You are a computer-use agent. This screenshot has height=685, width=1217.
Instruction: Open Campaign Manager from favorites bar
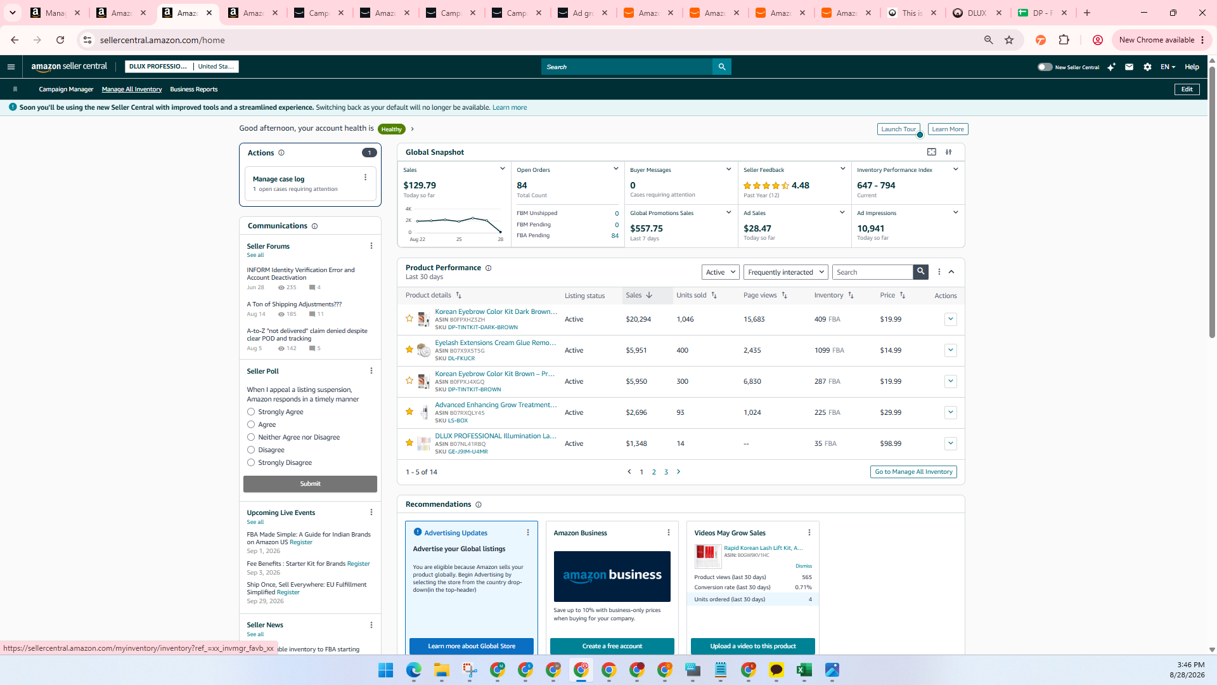(x=66, y=89)
